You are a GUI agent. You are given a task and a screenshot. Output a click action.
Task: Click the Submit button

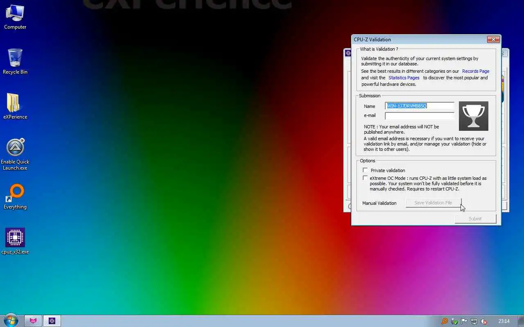coord(475,219)
